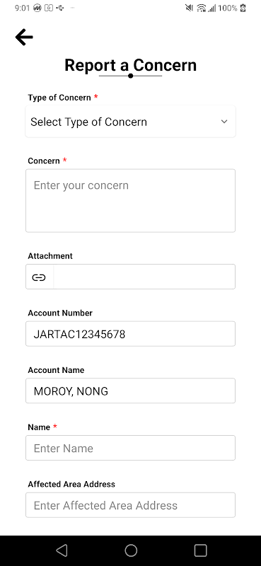Viewport: 261px width, 566px height.
Task: Open recent apps square button
Action: (x=200, y=550)
